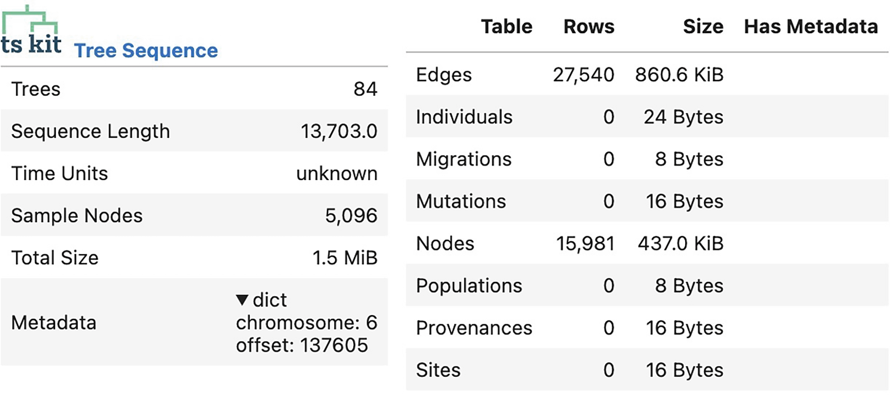
Task: Click the Size column header
Action: (x=703, y=27)
